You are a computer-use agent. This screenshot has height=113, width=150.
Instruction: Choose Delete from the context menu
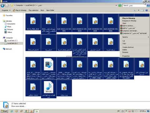135,50
